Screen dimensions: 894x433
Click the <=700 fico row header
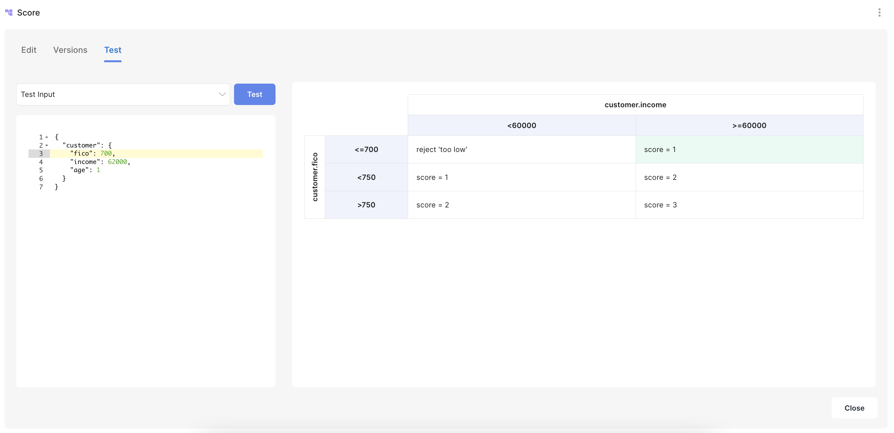(x=366, y=149)
